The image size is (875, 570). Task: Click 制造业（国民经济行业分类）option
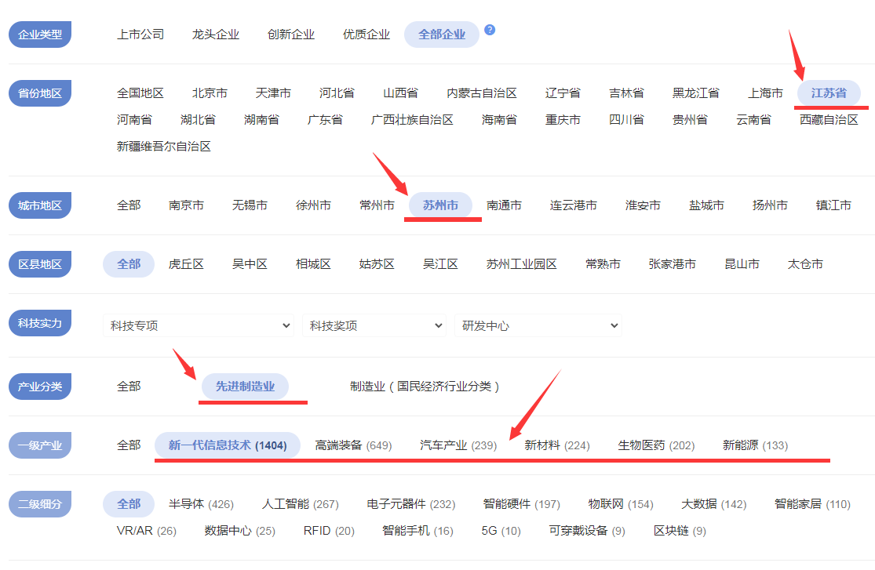click(x=425, y=387)
